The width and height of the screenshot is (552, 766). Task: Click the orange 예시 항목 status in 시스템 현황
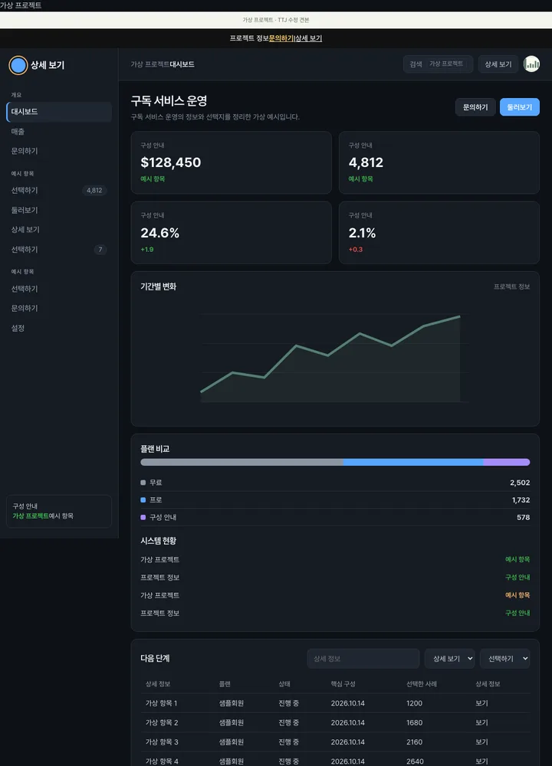[x=517, y=595]
